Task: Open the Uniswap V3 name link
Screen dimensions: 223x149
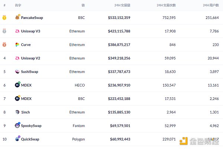Action: click(x=30, y=31)
